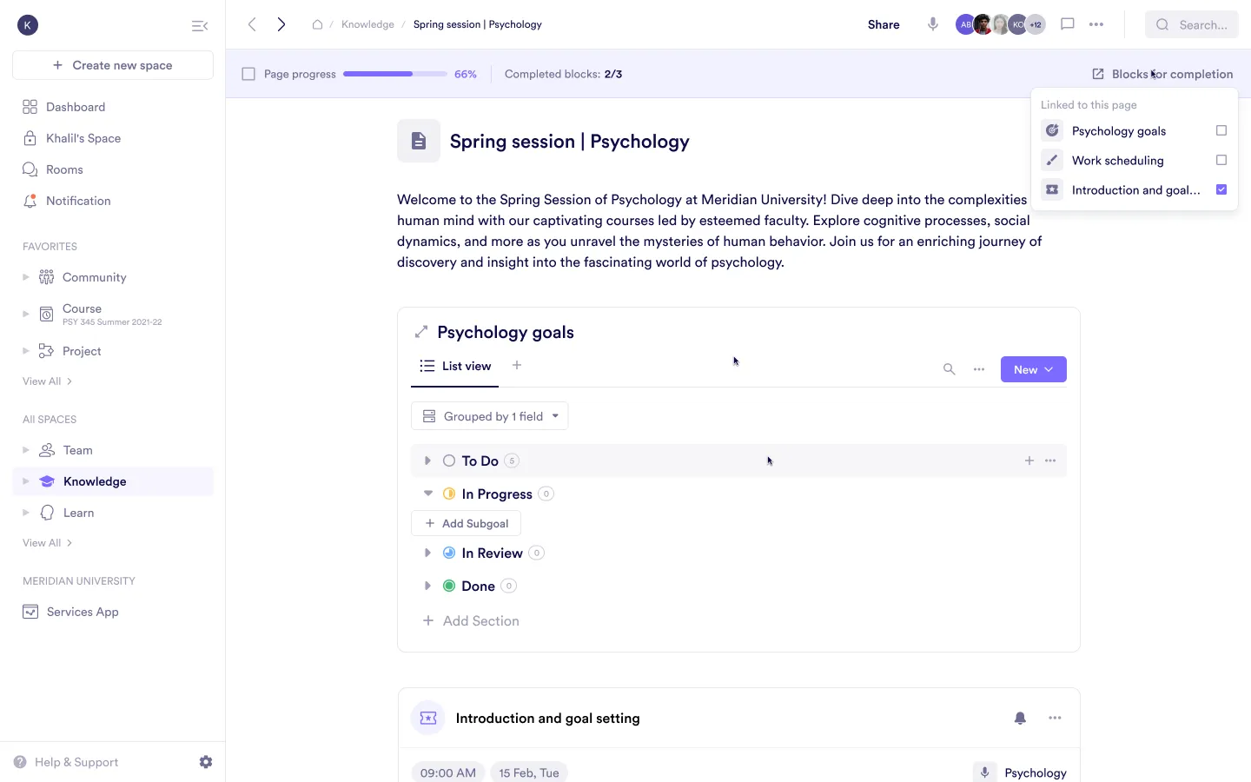Click the voice/microphone icon in the top bar

932,24
